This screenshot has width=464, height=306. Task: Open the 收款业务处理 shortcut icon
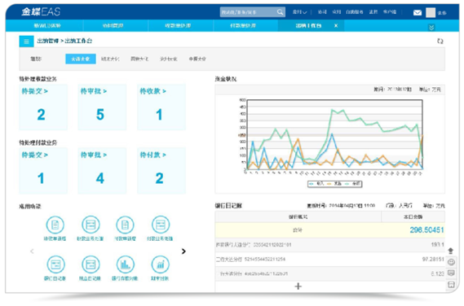(91, 225)
